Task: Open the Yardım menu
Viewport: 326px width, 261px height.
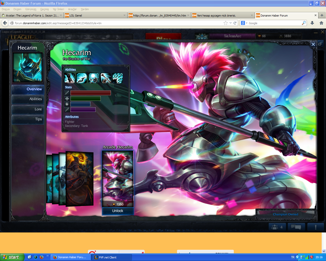Action: [85, 9]
